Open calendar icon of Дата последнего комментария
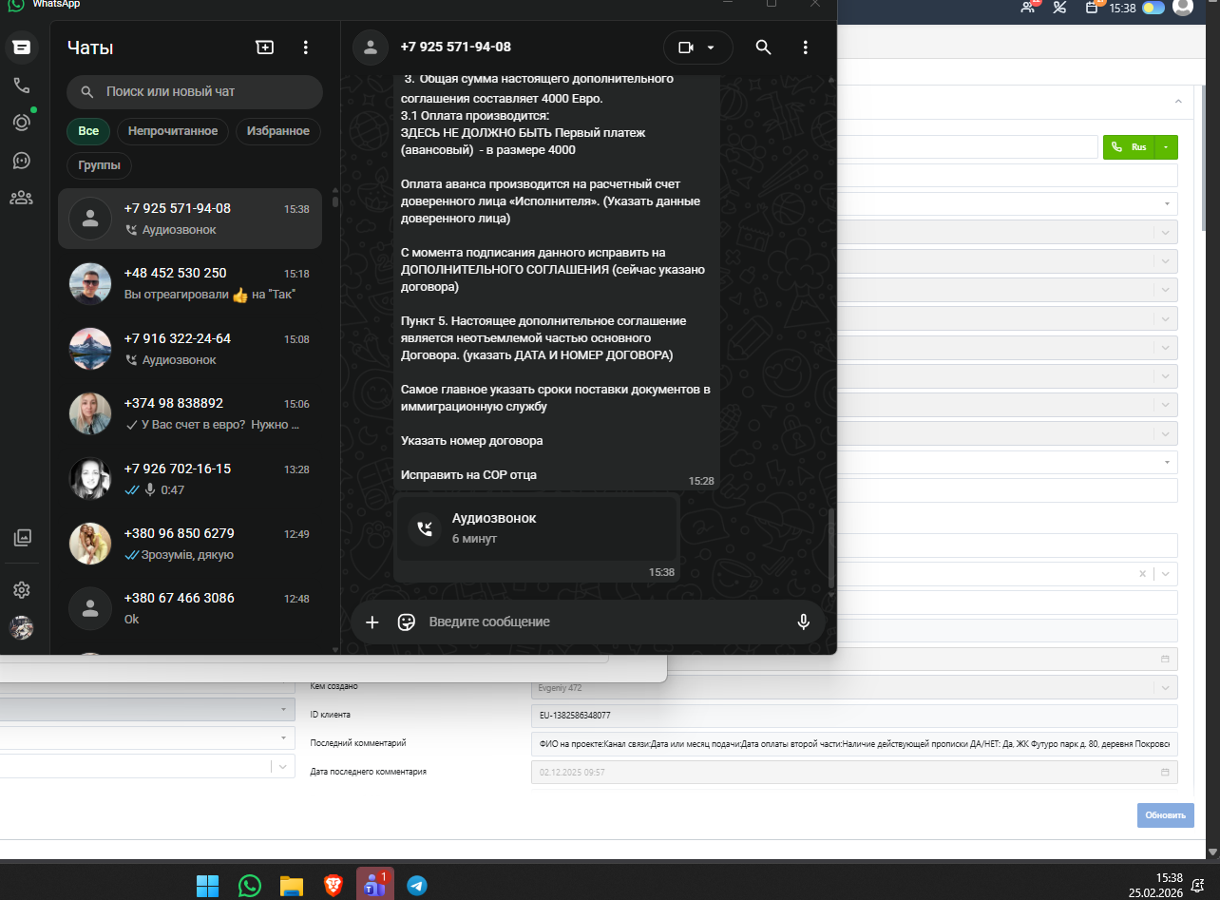The height and width of the screenshot is (900, 1220). tap(1166, 773)
